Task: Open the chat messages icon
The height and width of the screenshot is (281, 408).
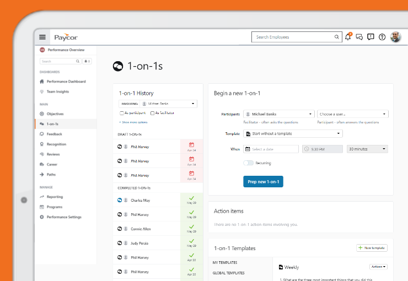Action: coord(359,37)
